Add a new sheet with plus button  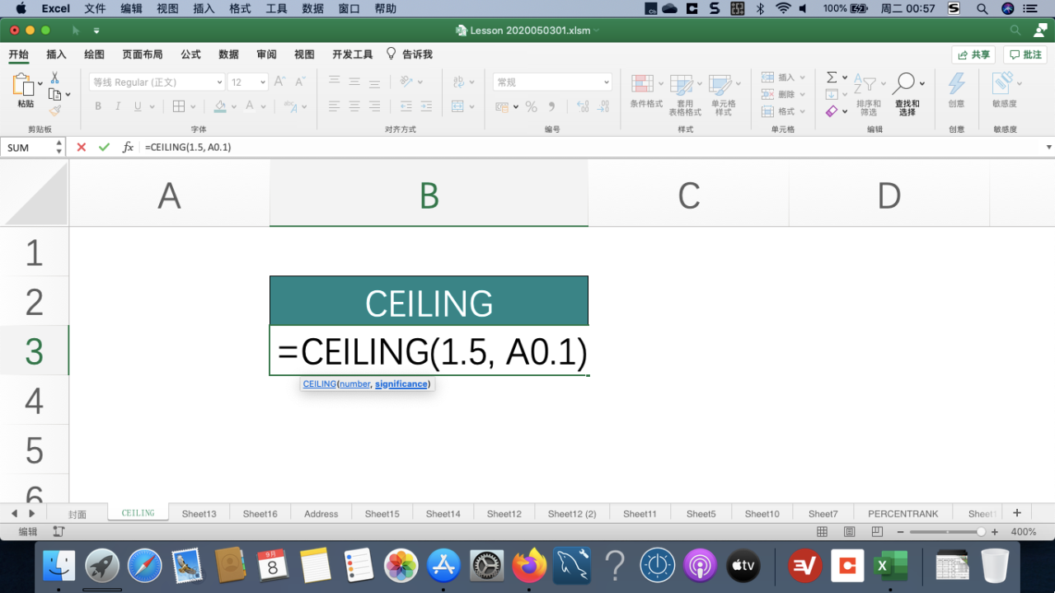pyautogui.click(x=1016, y=513)
